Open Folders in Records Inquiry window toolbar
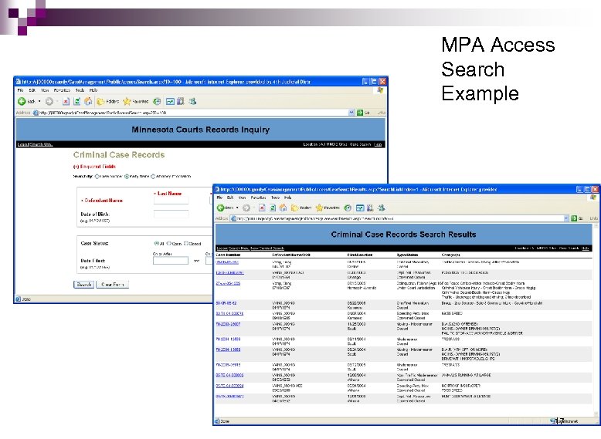The height and width of the screenshot is (439, 601). point(107,101)
